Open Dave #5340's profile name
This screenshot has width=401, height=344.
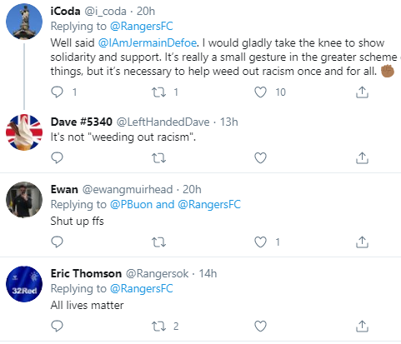tap(82, 122)
